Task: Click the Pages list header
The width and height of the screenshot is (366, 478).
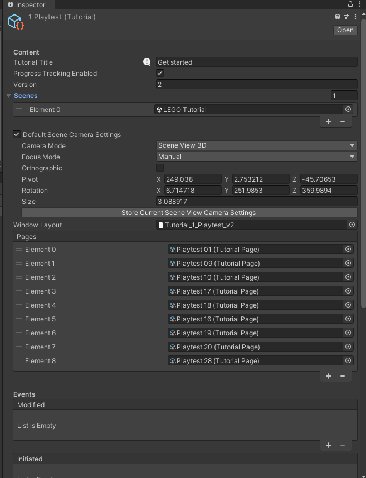Action: coord(185,237)
